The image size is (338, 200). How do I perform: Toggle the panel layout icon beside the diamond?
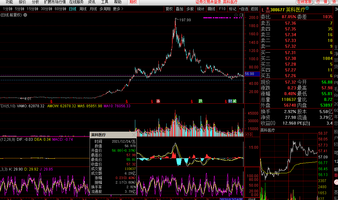241,15
